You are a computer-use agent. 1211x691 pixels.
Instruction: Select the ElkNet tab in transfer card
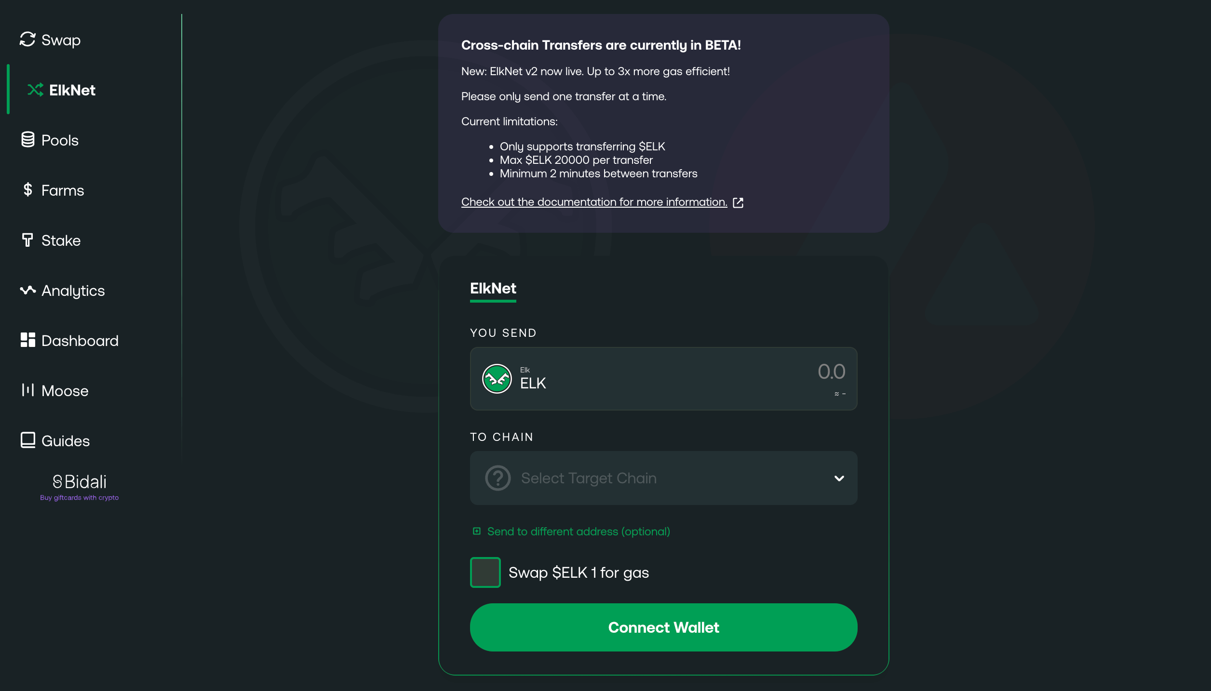[493, 289]
